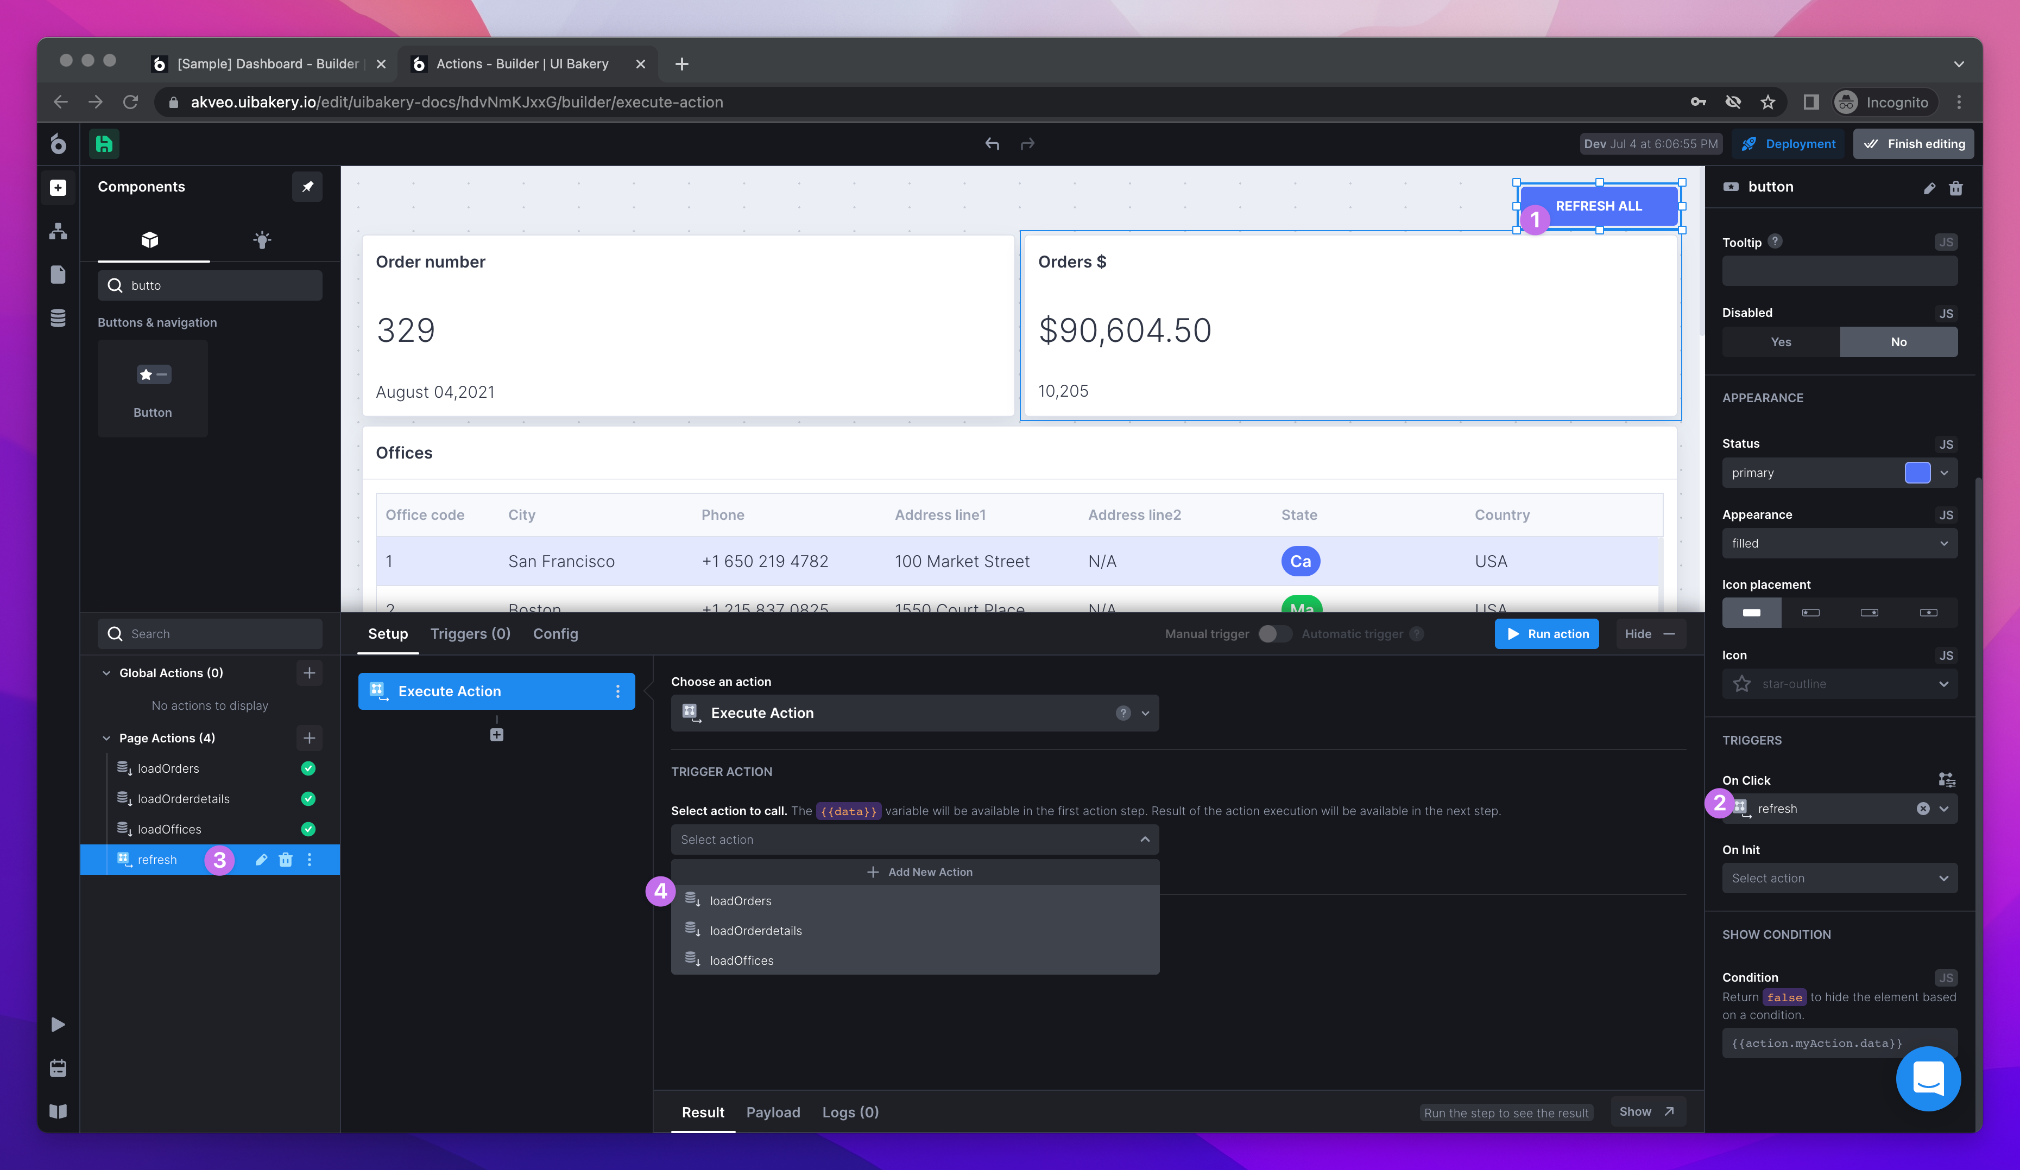Clear the On Click refresh action
Screen dimensions: 2020x1170
1922,809
